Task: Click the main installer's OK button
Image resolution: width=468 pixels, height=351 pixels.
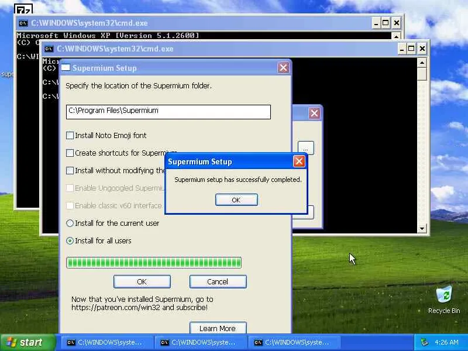Action: point(142,282)
